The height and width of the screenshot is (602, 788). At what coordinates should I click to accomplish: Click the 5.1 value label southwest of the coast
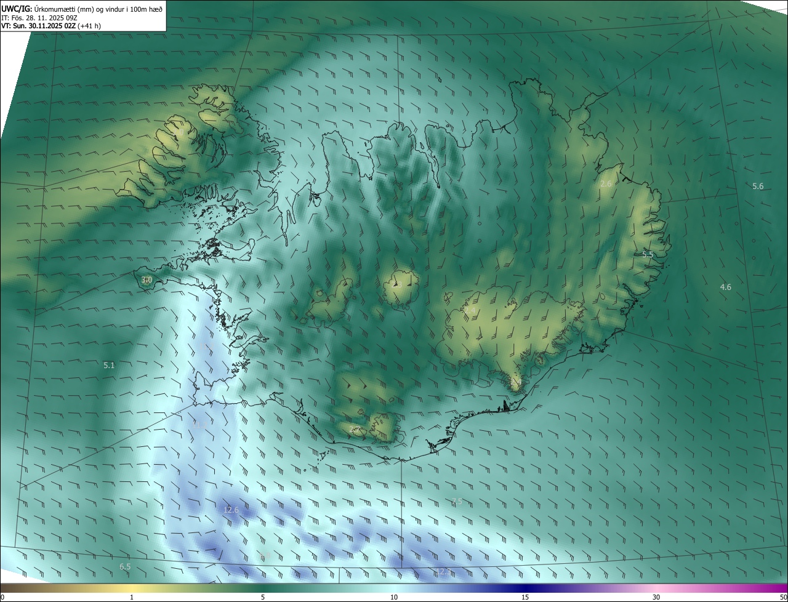point(109,366)
